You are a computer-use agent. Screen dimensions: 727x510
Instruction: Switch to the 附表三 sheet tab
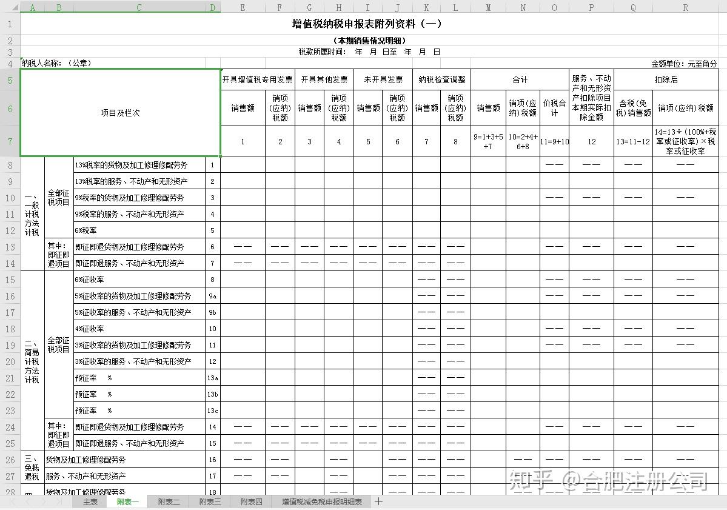click(x=210, y=502)
